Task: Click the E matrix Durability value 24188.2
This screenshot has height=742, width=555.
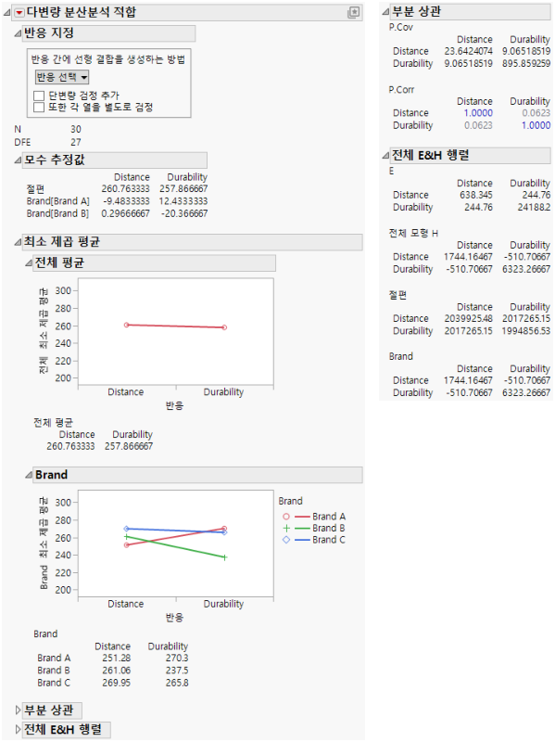Action: coord(534,207)
